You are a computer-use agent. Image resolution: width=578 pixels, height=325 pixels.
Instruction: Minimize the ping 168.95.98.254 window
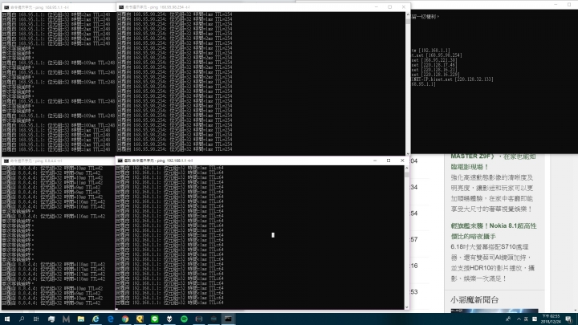pyautogui.click(x=376, y=7)
